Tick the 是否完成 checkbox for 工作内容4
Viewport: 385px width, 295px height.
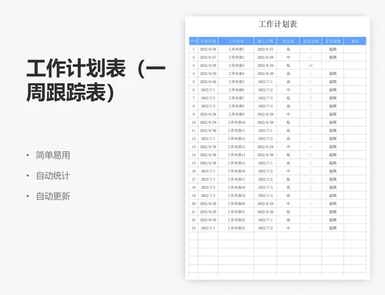pyautogui.click(x=310, y=73)
